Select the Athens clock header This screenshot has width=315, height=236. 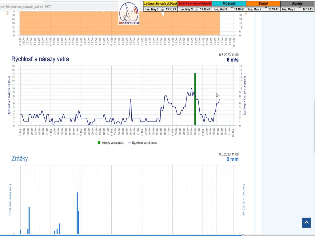297,3
